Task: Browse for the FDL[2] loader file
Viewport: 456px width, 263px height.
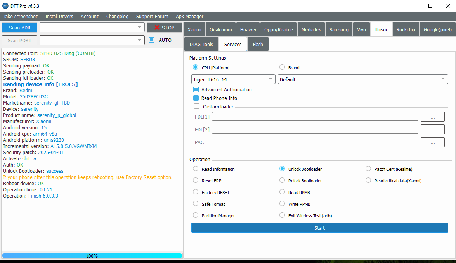Action: tap(432, 129)
